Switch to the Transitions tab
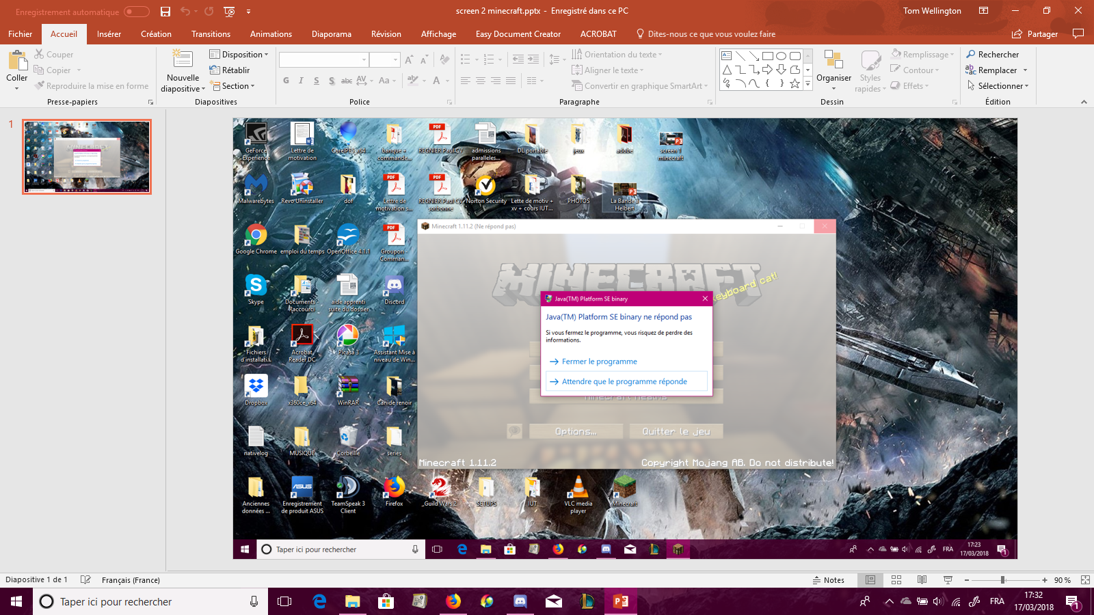This screenshot has height=615, width=1094. 211,33
